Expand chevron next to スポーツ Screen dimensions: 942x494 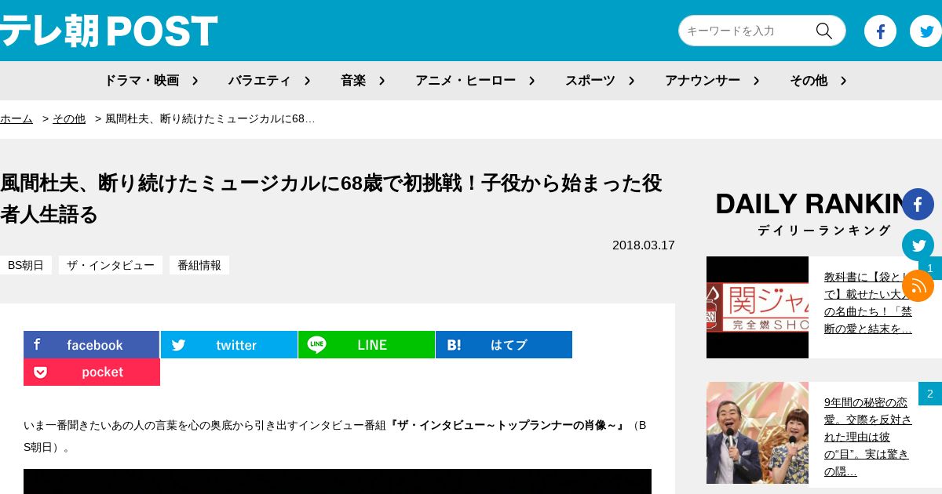(631, 80)
